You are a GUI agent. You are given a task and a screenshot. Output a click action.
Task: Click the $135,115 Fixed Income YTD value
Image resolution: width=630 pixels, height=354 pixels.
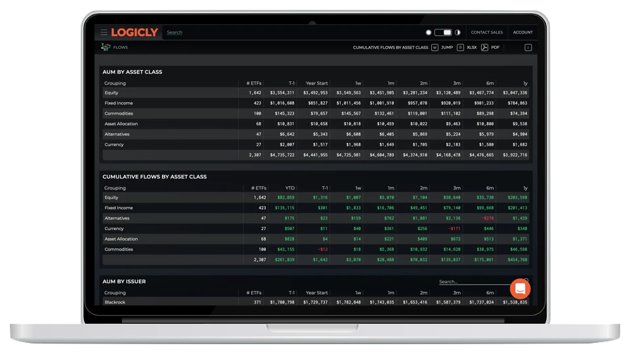284,208
